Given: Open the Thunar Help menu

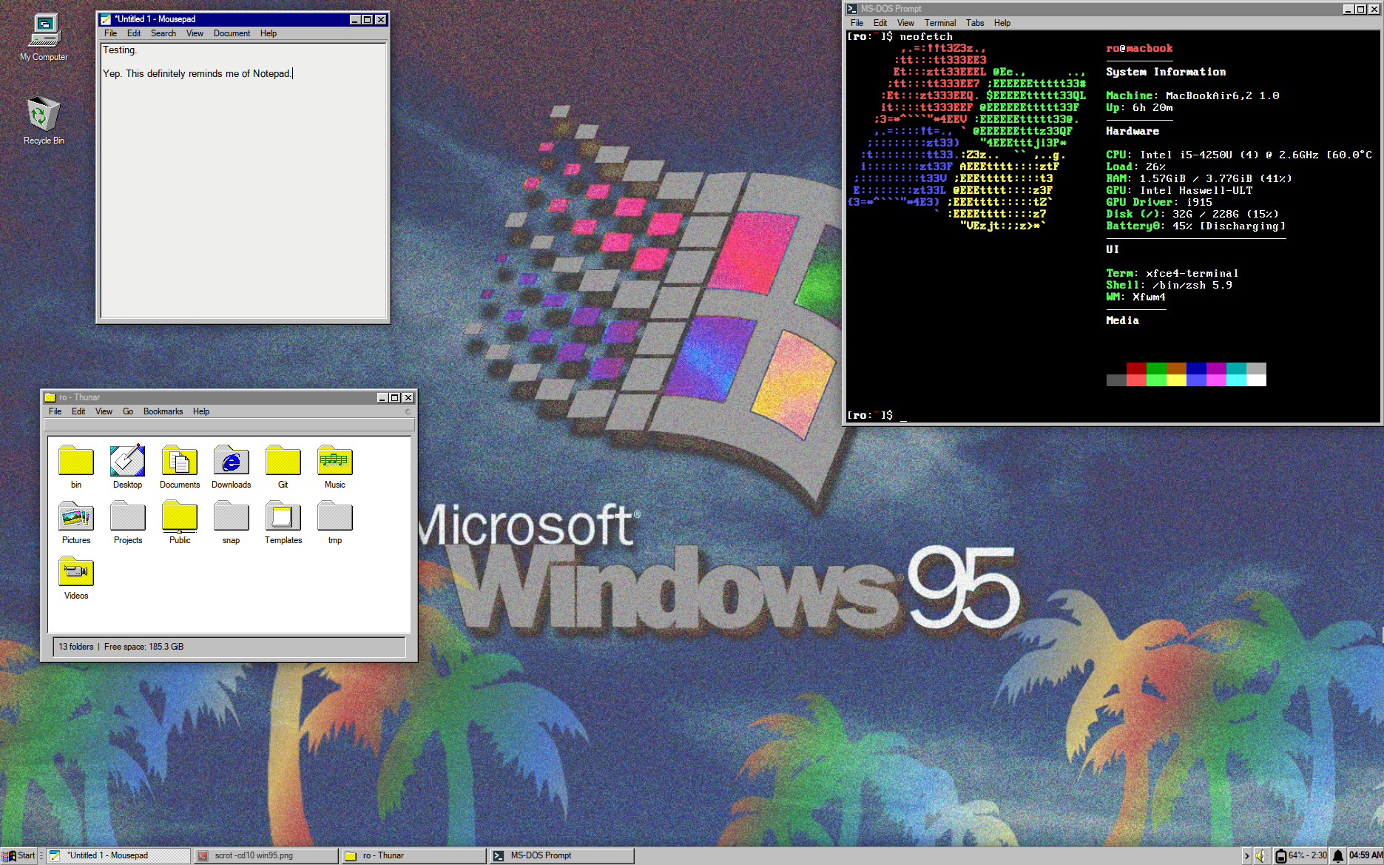Looking at the screenshot, I should (201, 411).
